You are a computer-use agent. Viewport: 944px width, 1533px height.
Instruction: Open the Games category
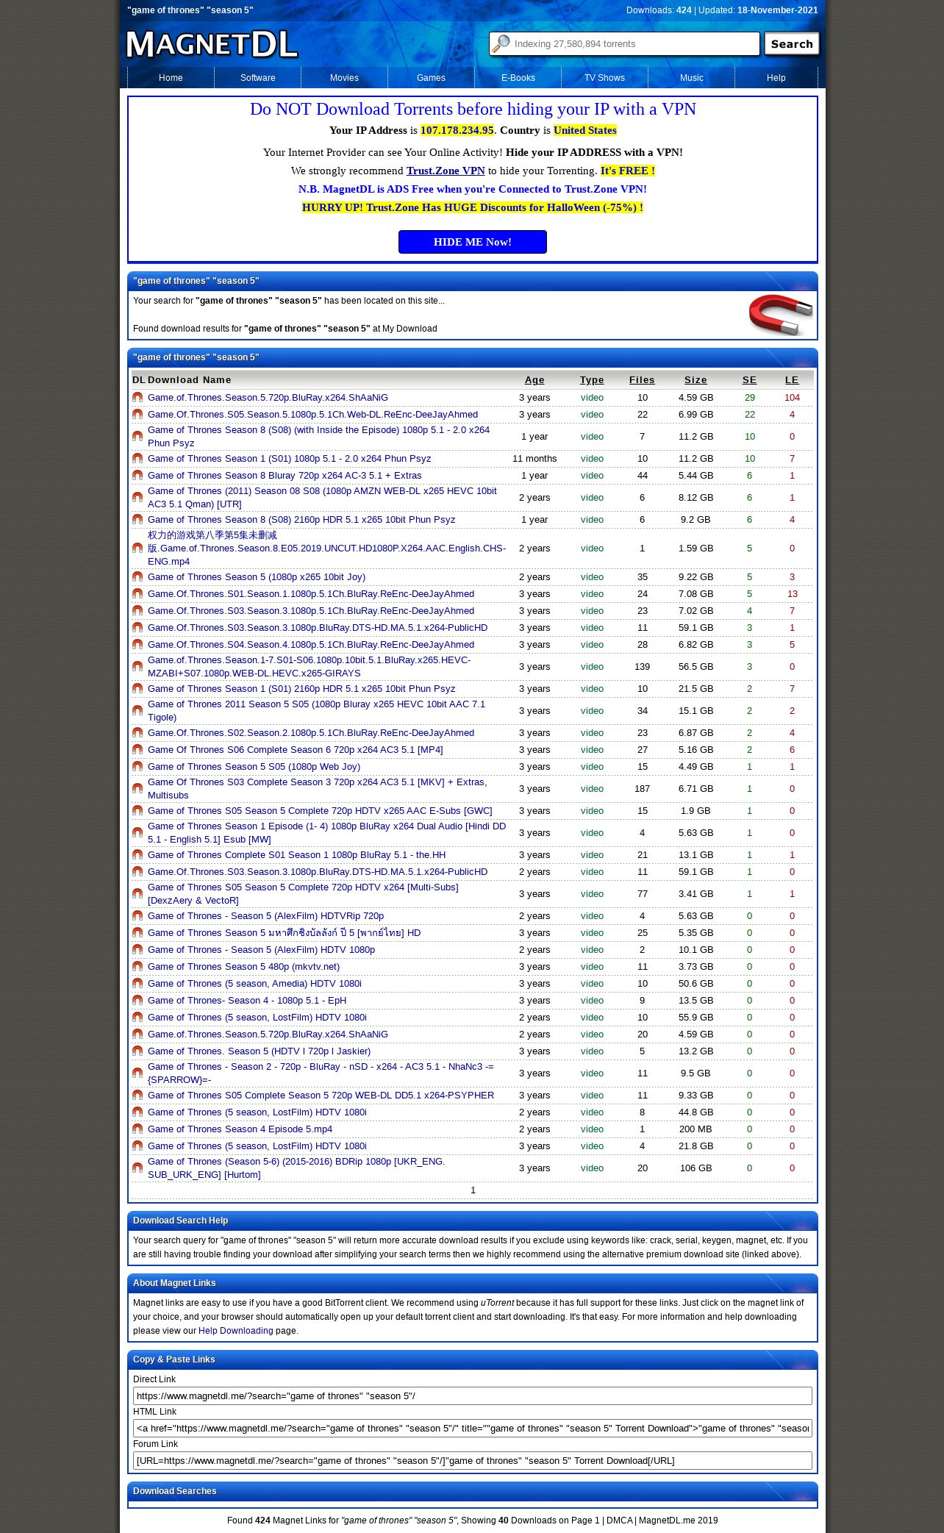click(431, 78)
